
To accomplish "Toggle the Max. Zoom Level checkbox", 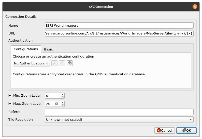I will tap(10, 103).
